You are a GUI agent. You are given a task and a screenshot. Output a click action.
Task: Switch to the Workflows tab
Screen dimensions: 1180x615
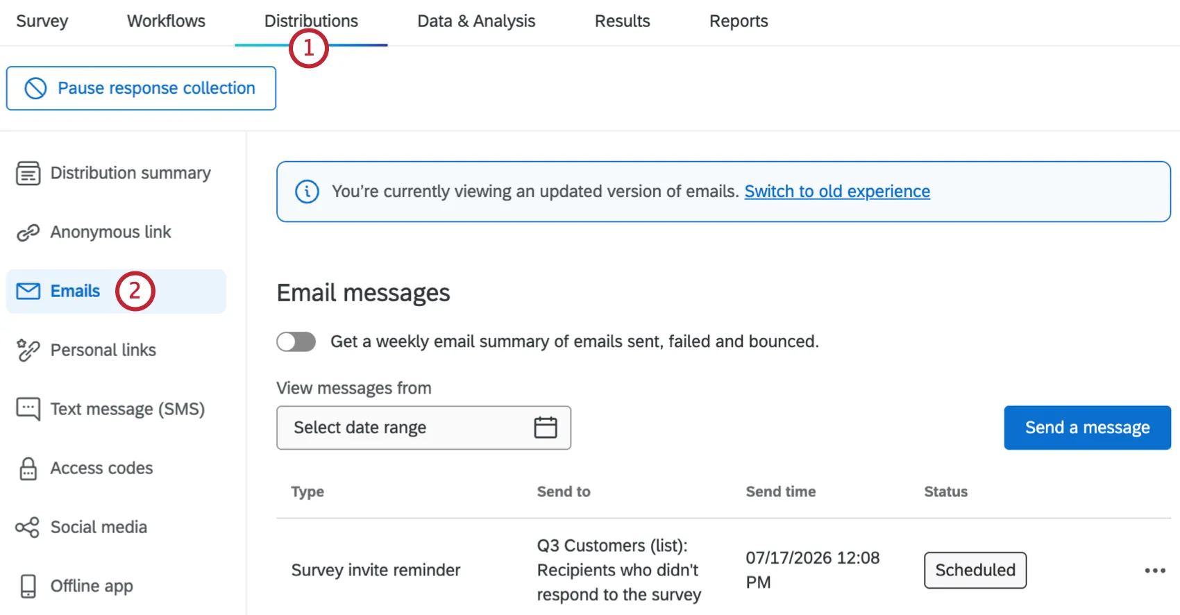pos(166,22)
